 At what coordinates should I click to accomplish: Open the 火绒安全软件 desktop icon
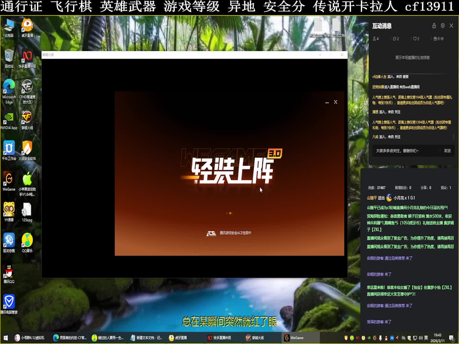(x=27, y=150)
